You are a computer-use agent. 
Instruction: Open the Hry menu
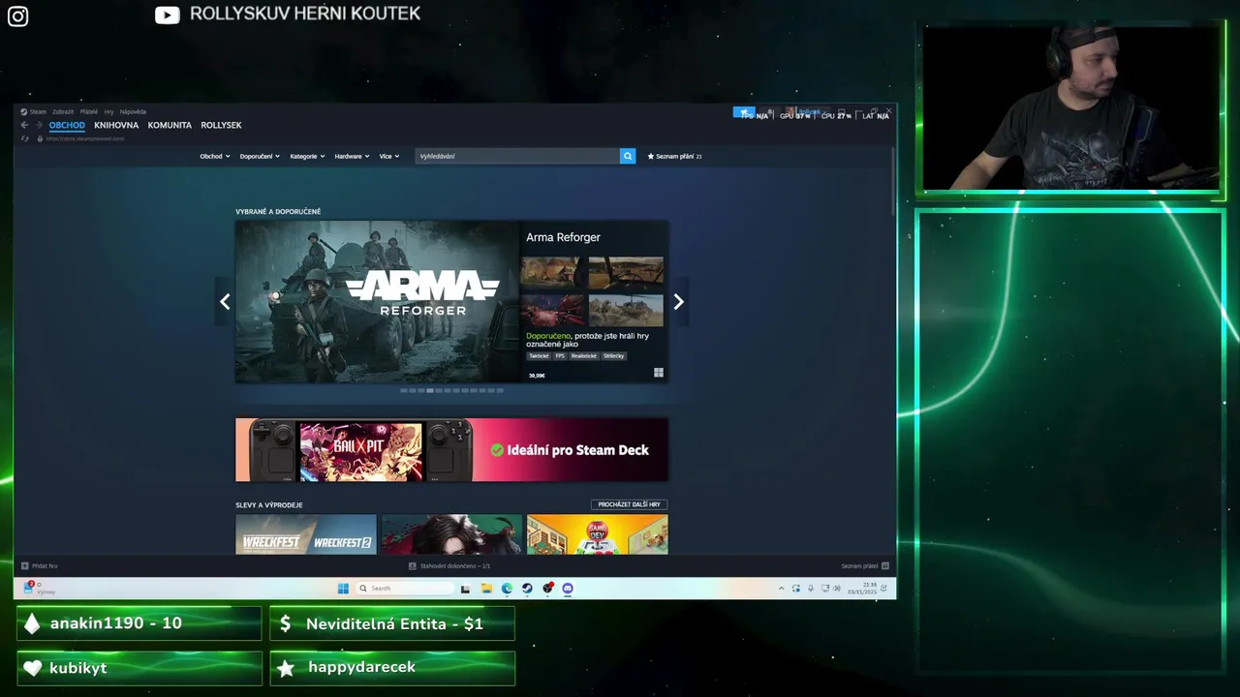(x=108, y=111)
